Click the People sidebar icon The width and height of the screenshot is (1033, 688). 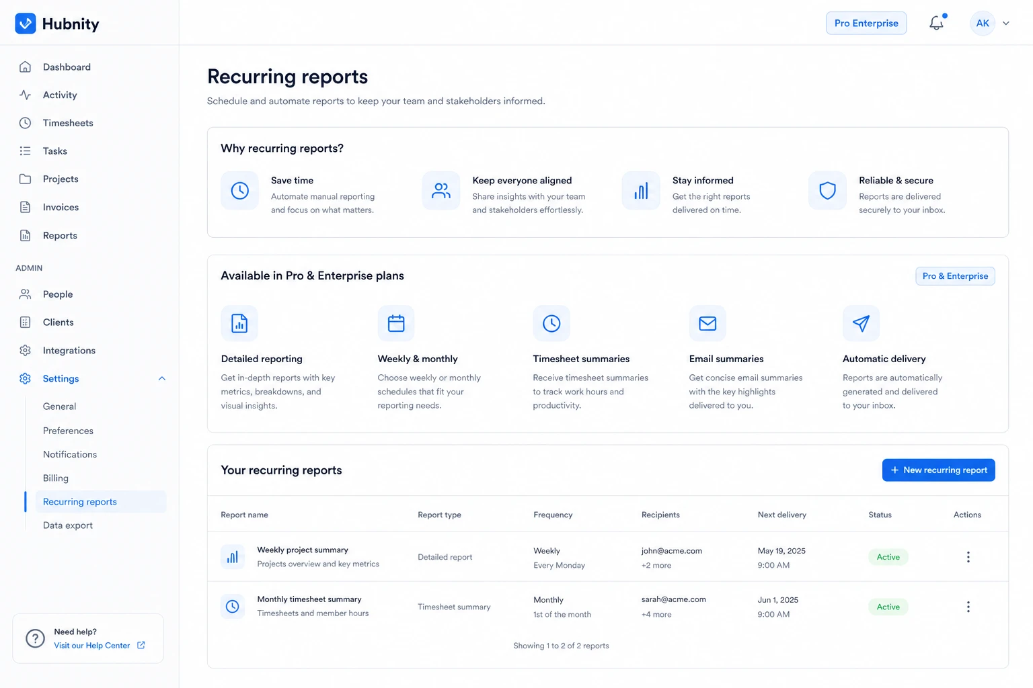coord(25,294)
